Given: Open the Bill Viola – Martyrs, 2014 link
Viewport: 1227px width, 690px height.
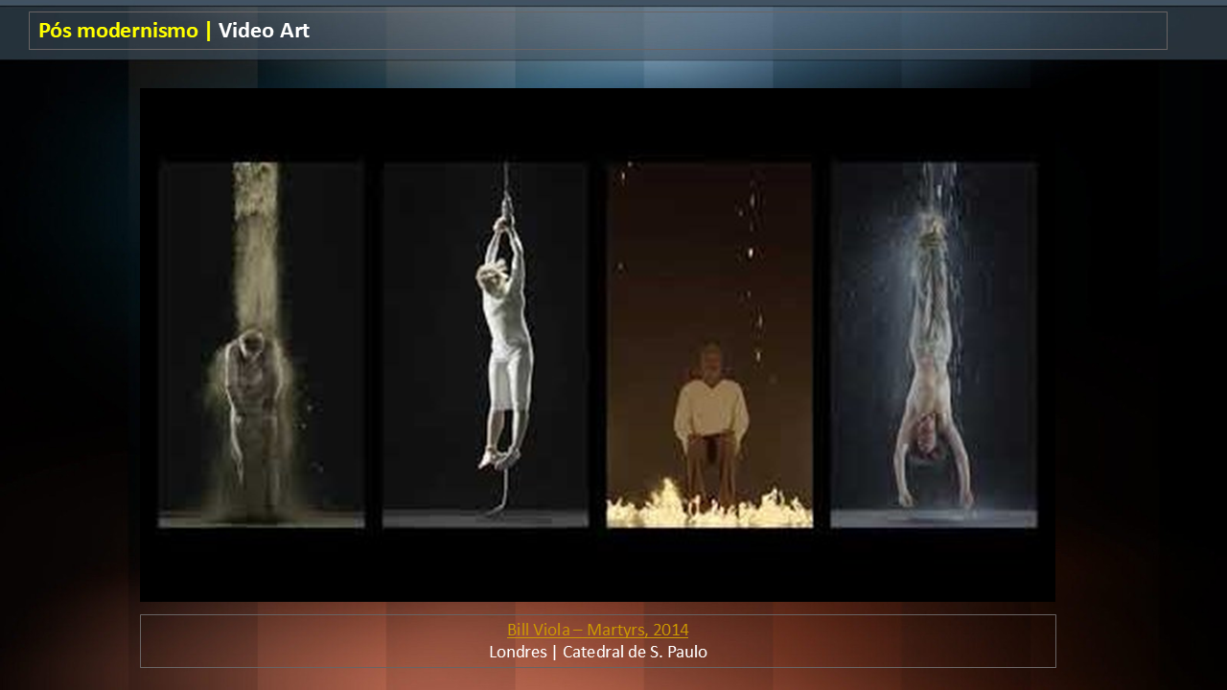Looking at the screenshot, I should pos(598,630).
